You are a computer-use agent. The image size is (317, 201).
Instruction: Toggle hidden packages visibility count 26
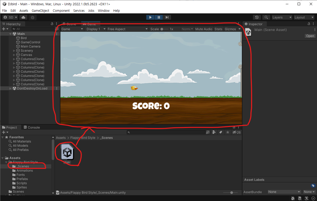coord(236,132)
